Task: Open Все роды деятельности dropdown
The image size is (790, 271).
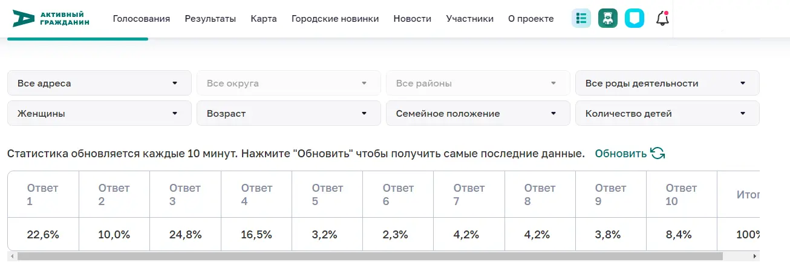Action: [667, 83]
